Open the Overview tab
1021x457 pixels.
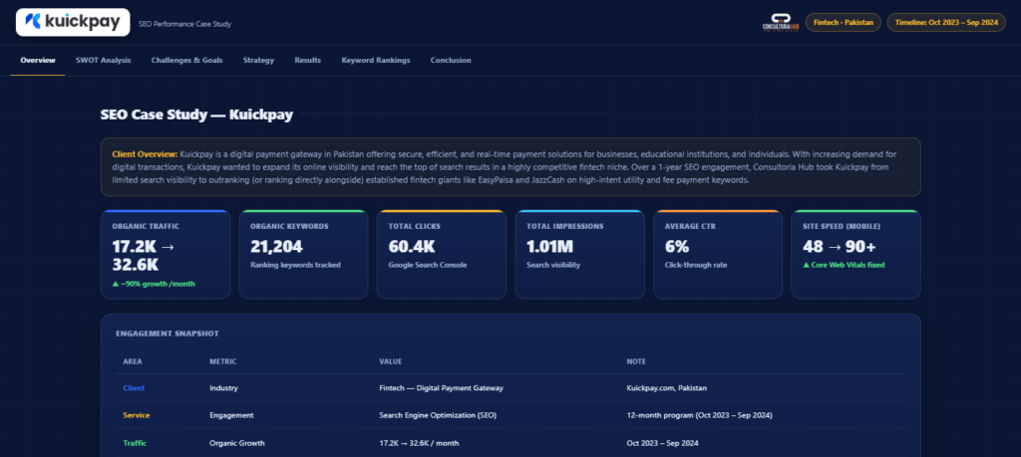38,61
